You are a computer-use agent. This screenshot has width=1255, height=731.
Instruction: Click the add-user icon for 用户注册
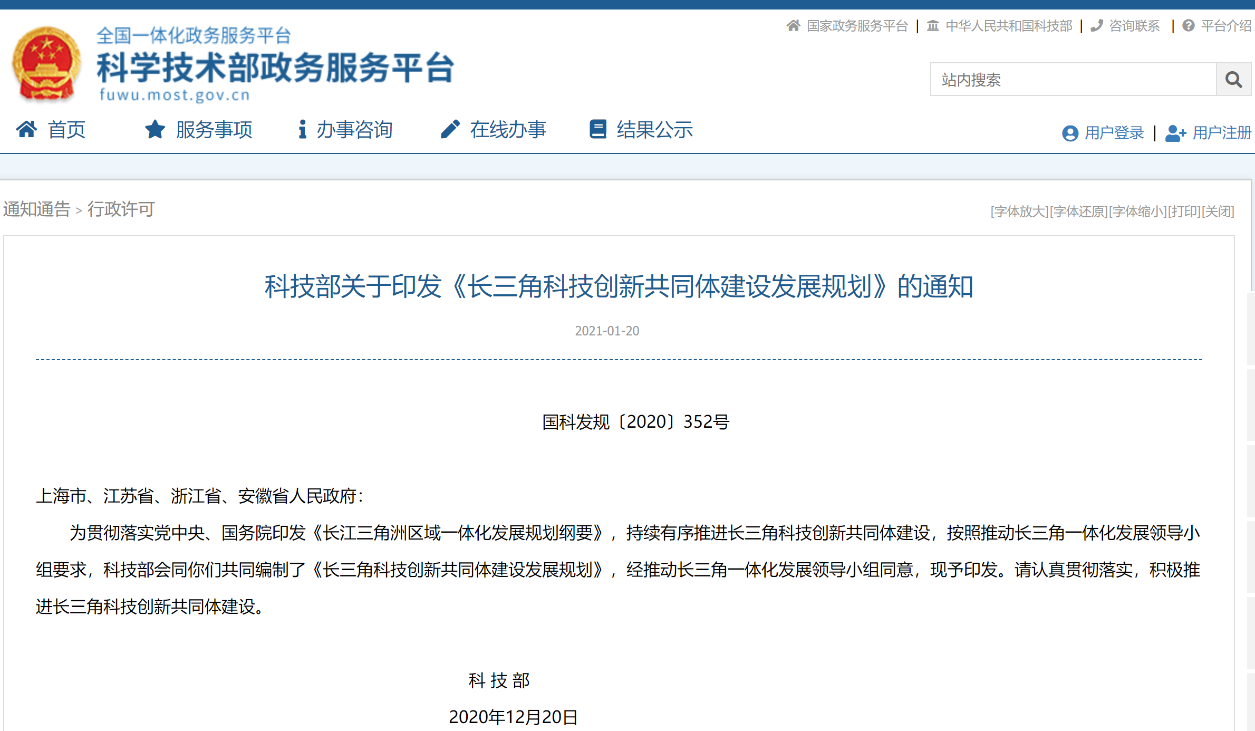1175,133
